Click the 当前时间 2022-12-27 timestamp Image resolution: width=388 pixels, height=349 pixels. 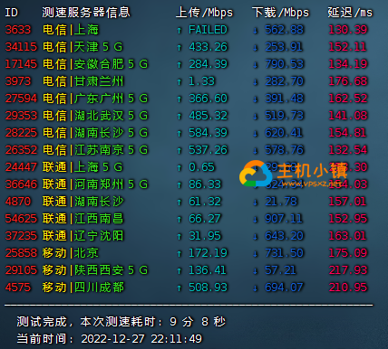click(110, 339)
